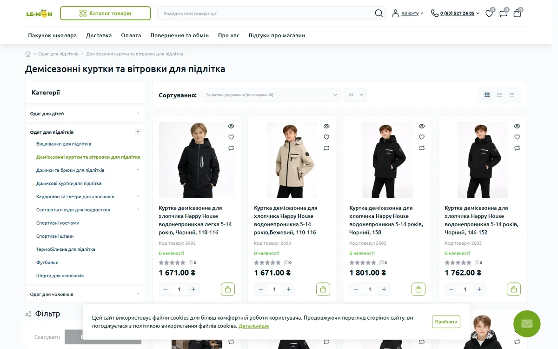Add beige jacket to wishlist
This screenshot has height=349, width=558.
[x=326, y=137]
